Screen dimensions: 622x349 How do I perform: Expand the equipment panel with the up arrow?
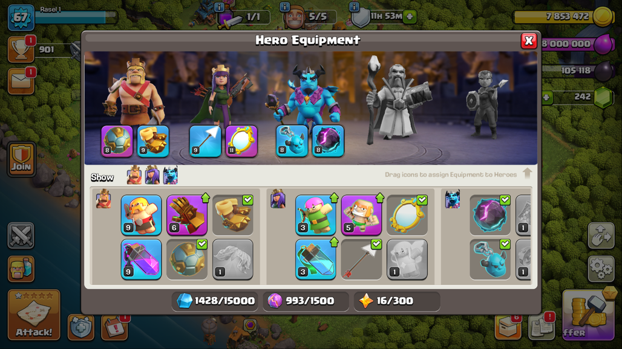tap(527, 173)
